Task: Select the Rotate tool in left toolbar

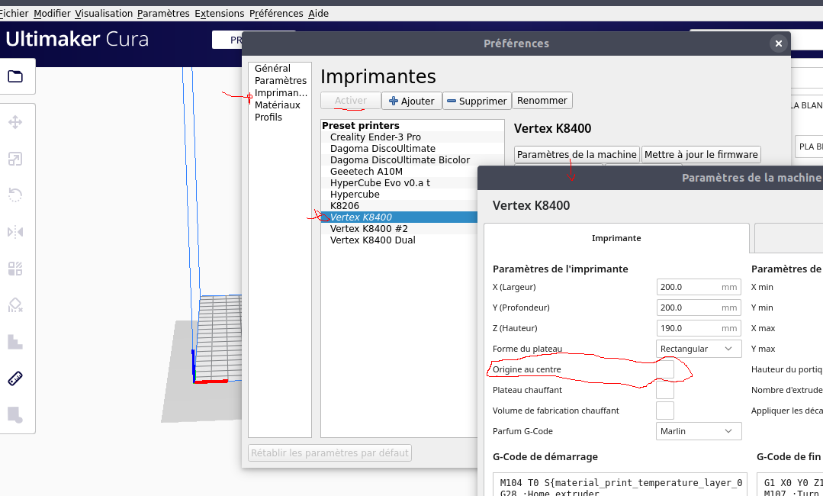Action: point(15,195)
